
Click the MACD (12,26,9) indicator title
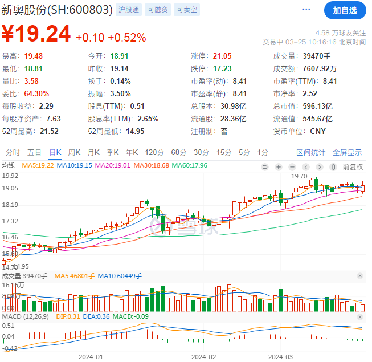[26, 316]
